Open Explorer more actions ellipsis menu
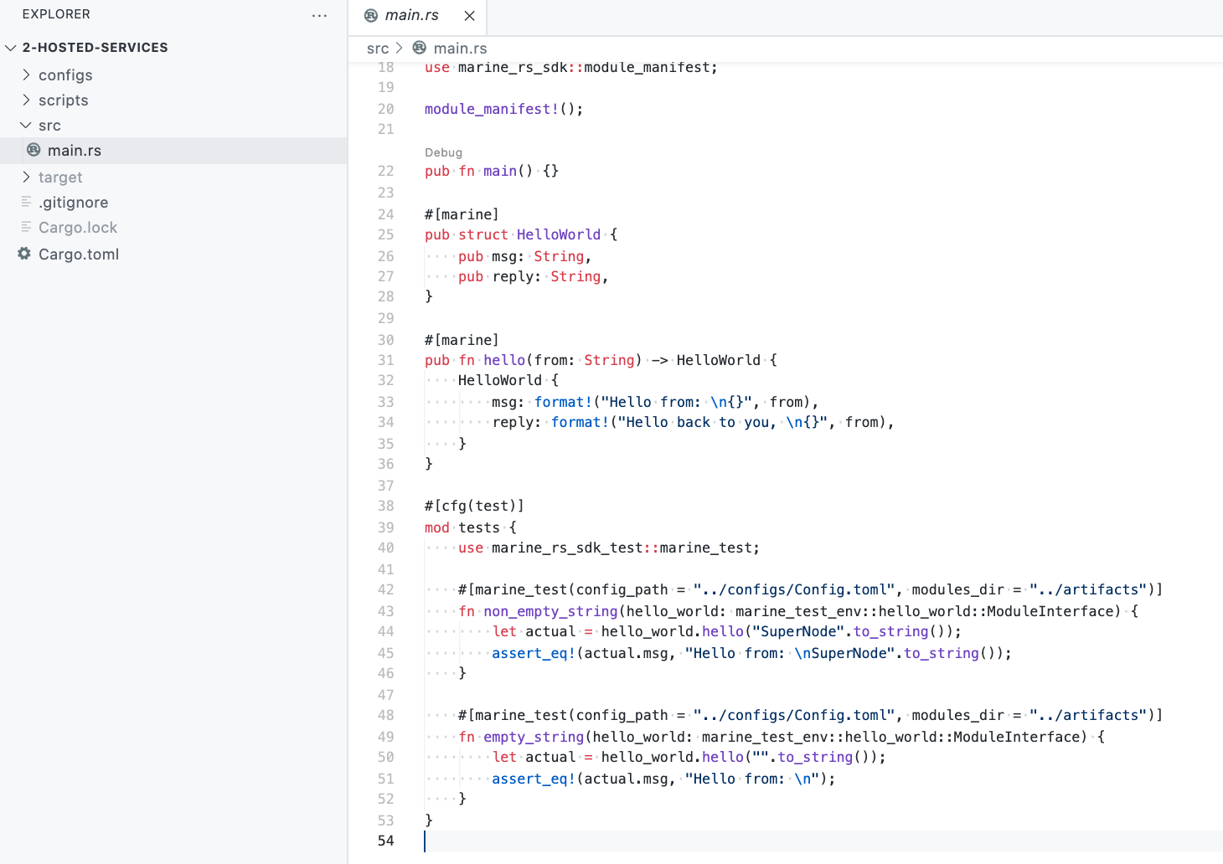 pos(319,16)
